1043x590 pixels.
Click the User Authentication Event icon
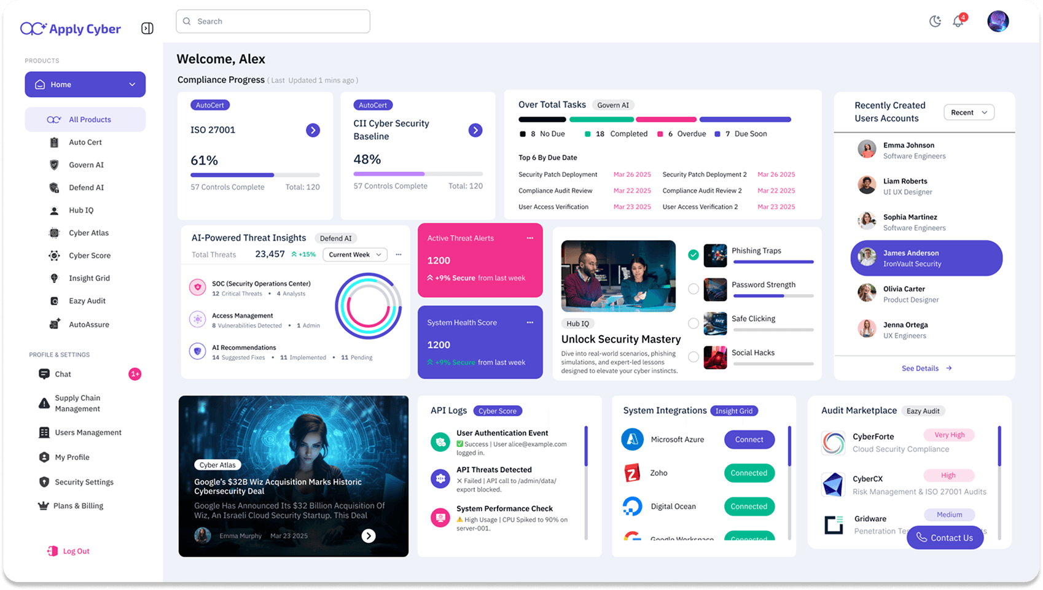tap(440, 441)
